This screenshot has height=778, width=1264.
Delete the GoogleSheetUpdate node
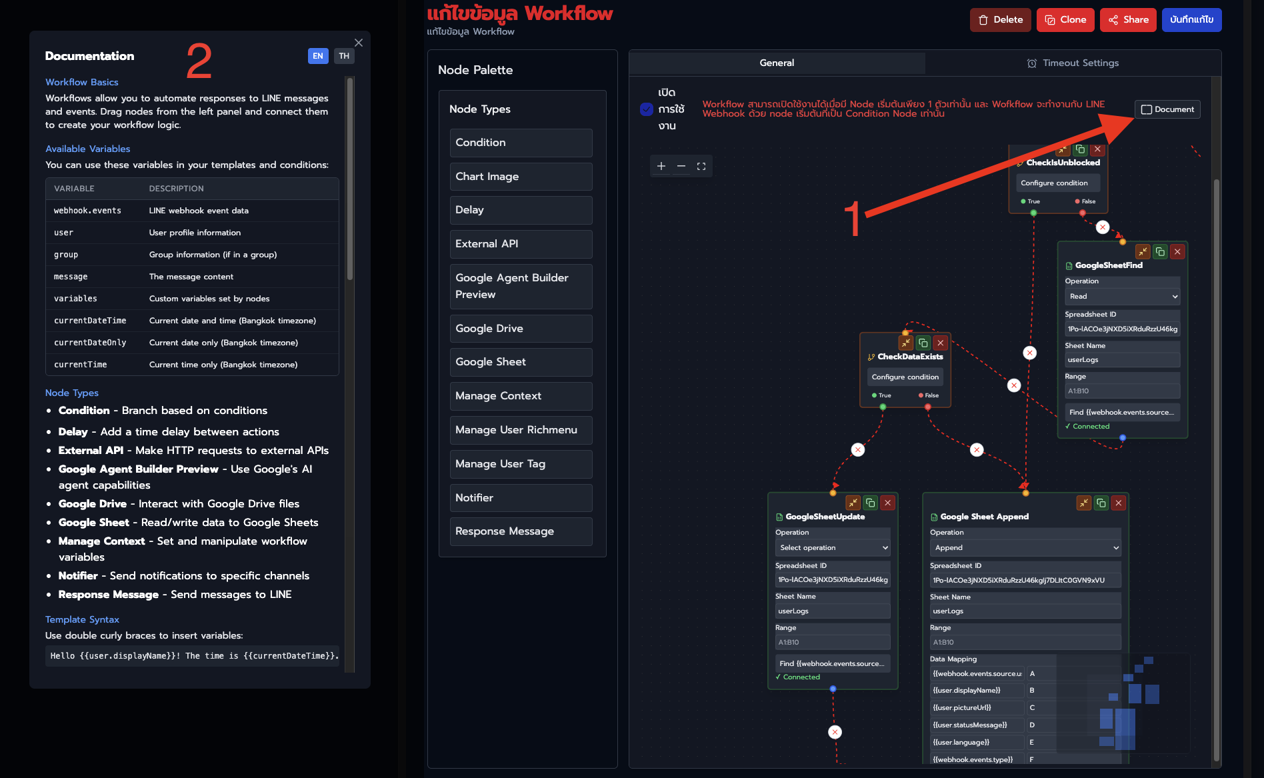pos(887,503)
